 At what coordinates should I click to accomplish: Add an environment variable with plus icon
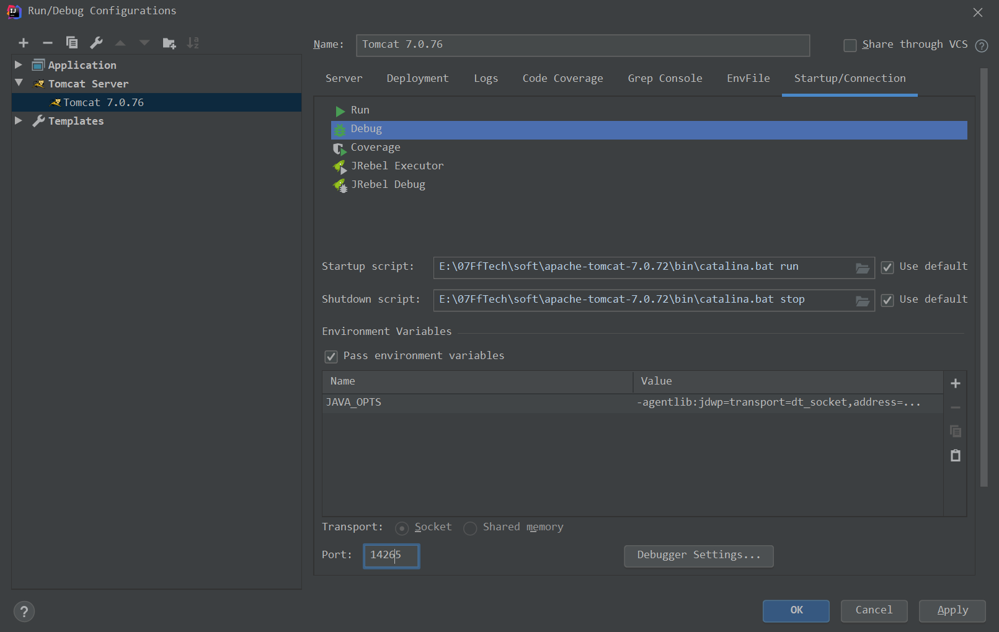click(x=956, y=383)
